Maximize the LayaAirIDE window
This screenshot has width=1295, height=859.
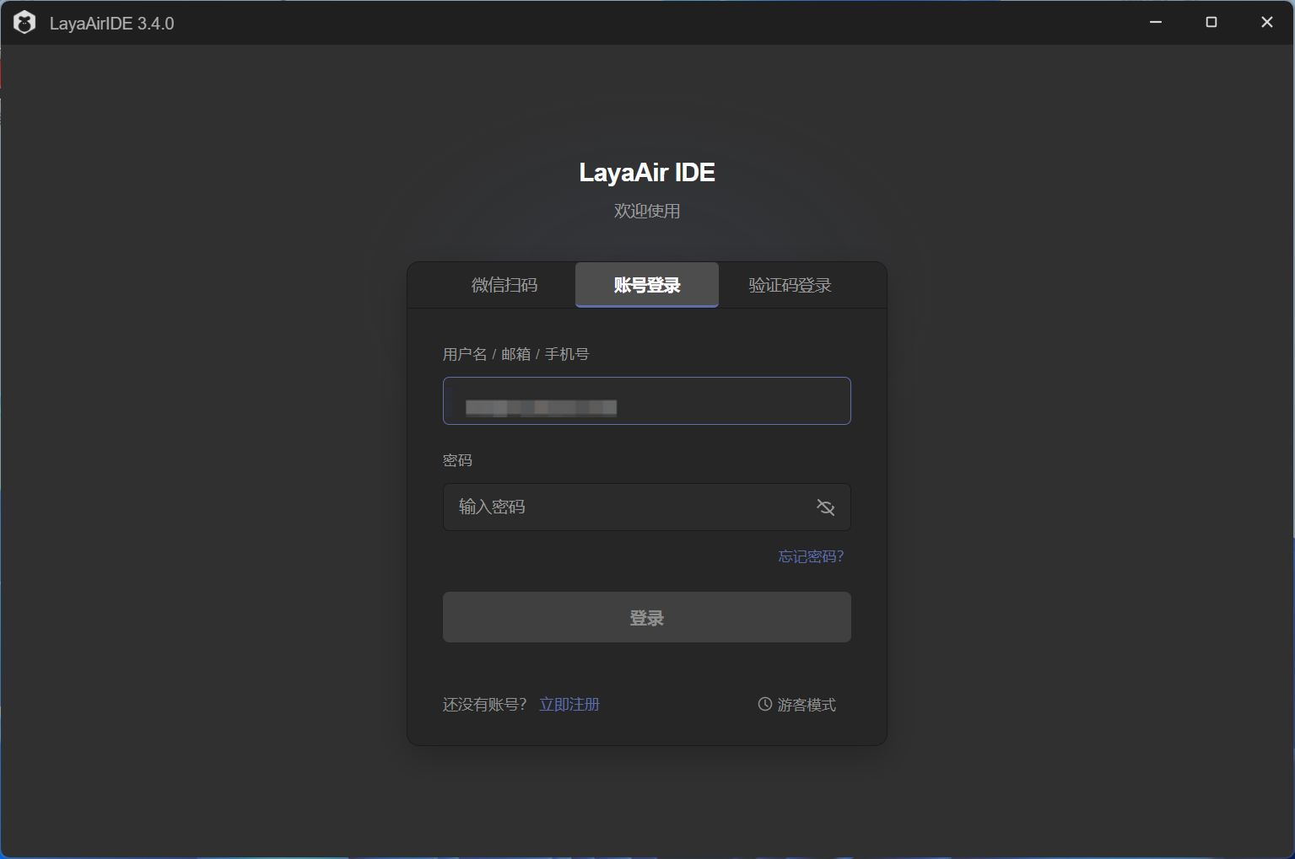pos(1211,22)
